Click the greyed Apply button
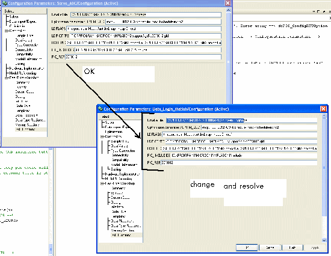Image resolution: width=331 pixels, height=256 pixels. pyautogui.click(x=315, y=248)
